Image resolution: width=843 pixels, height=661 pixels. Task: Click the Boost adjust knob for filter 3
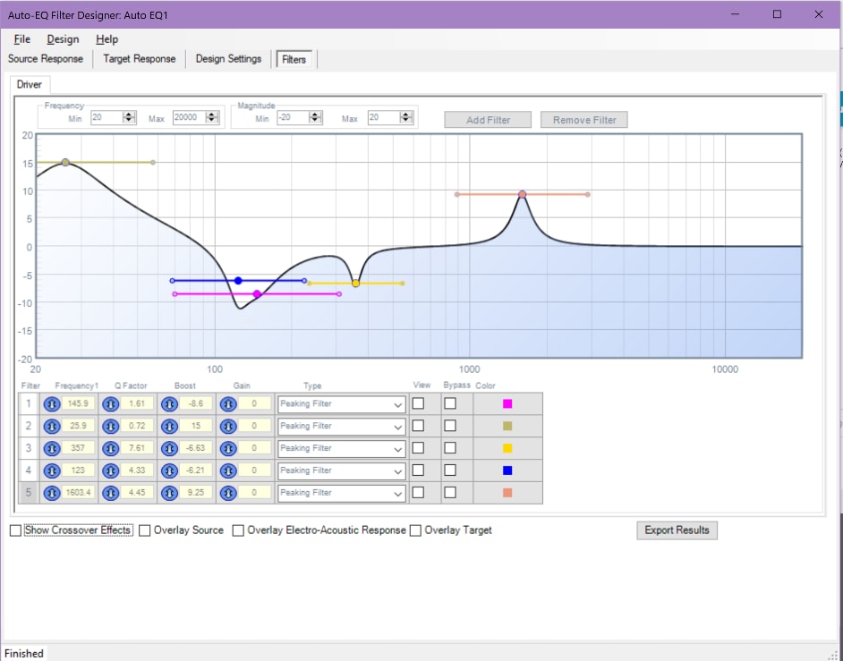(169, 448)
